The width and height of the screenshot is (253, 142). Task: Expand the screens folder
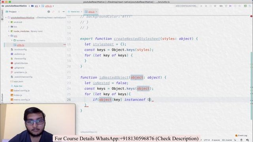[12, 40]
